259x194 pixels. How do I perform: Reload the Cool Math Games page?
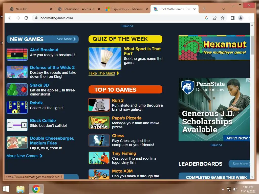point(26,18)
